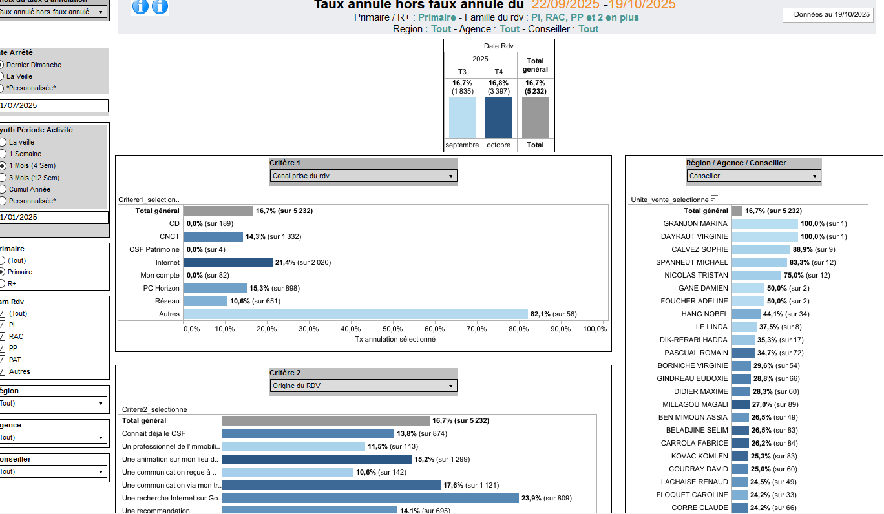Screen dimensions: 884x514
Task: Click sort icon beside Unite_vente_selectionne header
Action: click(715, 199)
